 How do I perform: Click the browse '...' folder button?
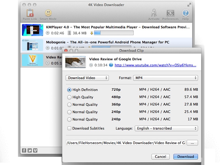tap(192, 143)
